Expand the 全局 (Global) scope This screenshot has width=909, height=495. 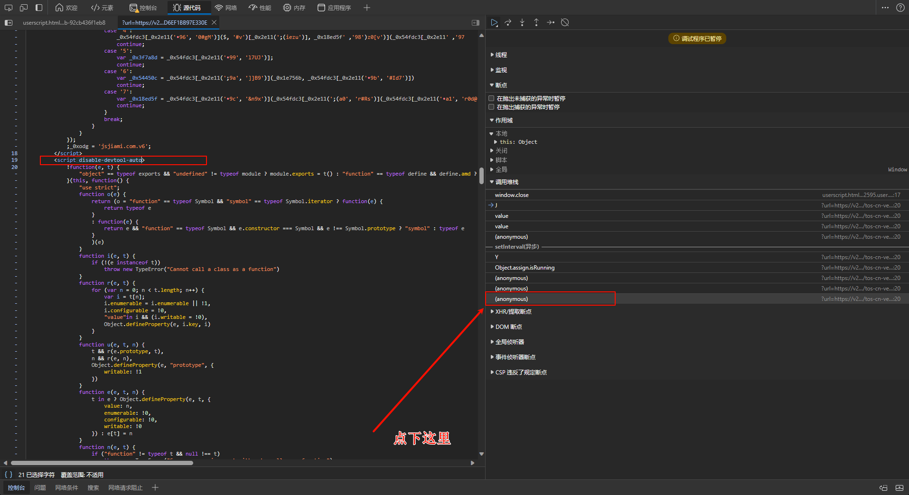(498, 169)
